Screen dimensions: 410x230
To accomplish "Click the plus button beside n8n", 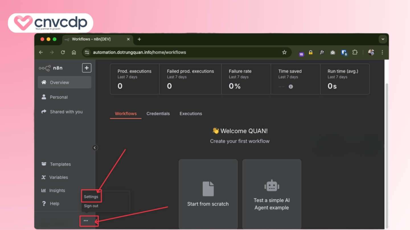I will point(87,68).
